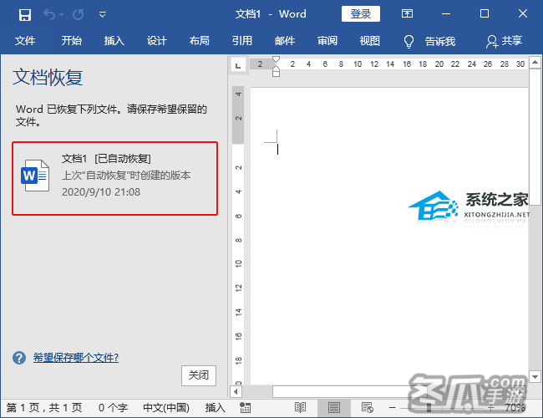Image resolution: width=543 pixels, height=418 pixels.
Task: Click scroll up arrow of vertical scrollbar
Action: [x=535, y=63]
